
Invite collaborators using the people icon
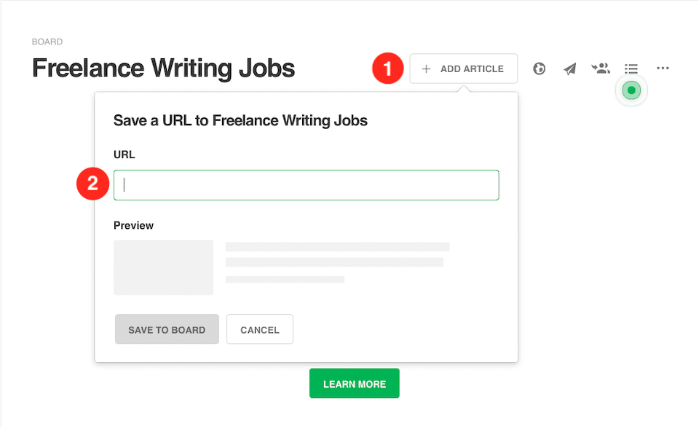[x=600, y=68]
